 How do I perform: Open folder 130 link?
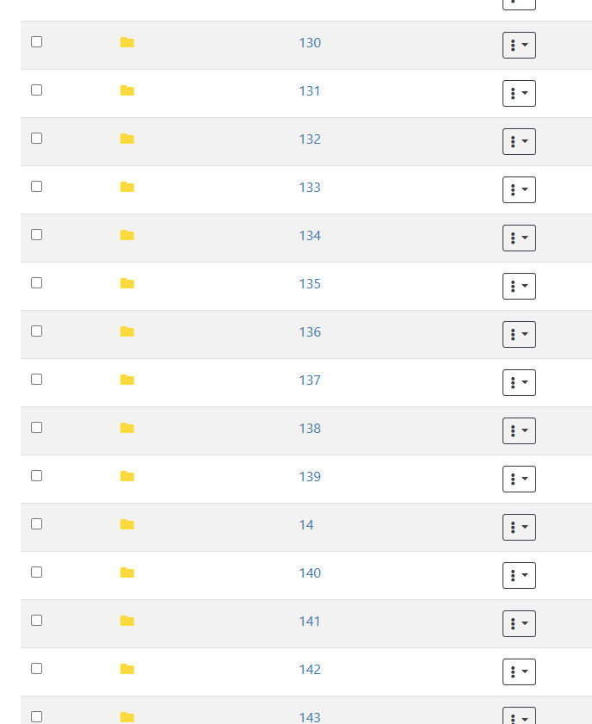pos(310,43)
